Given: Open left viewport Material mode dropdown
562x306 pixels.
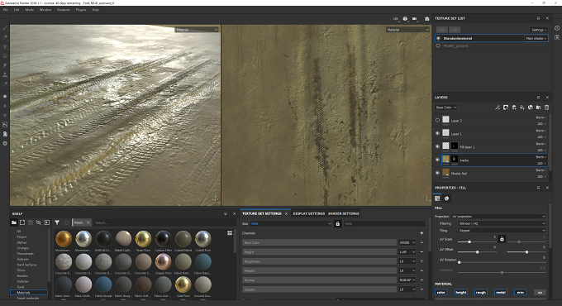Looking at the screenshot, I should 197,30.
